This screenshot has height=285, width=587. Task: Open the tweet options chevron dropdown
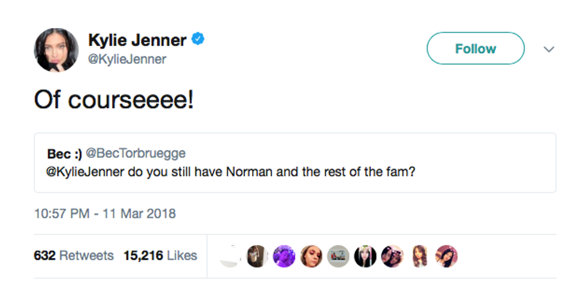(x=549, y=49)
